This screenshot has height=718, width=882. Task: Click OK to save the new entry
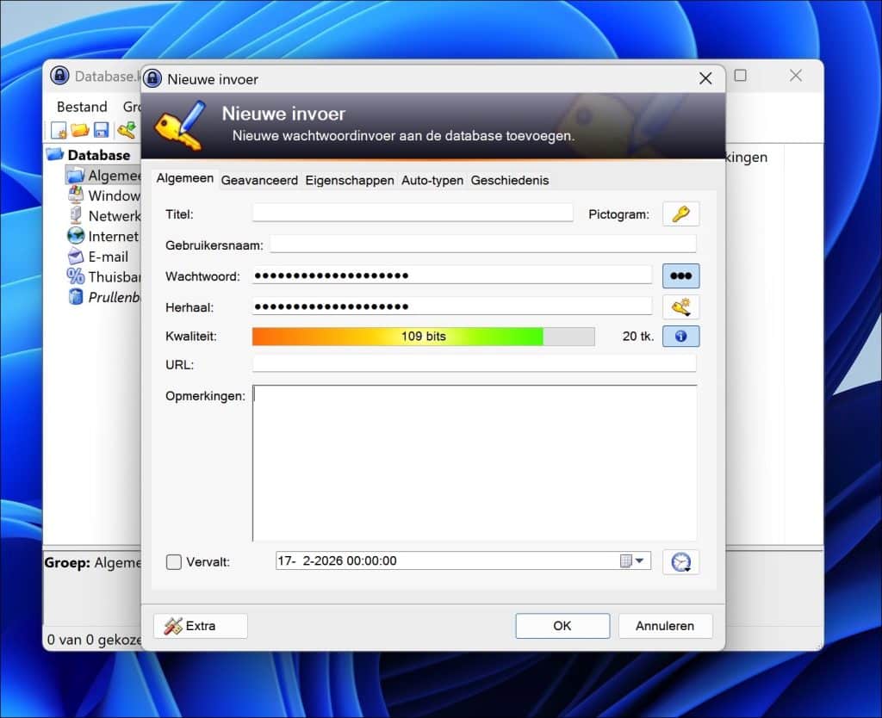[562, 626]
